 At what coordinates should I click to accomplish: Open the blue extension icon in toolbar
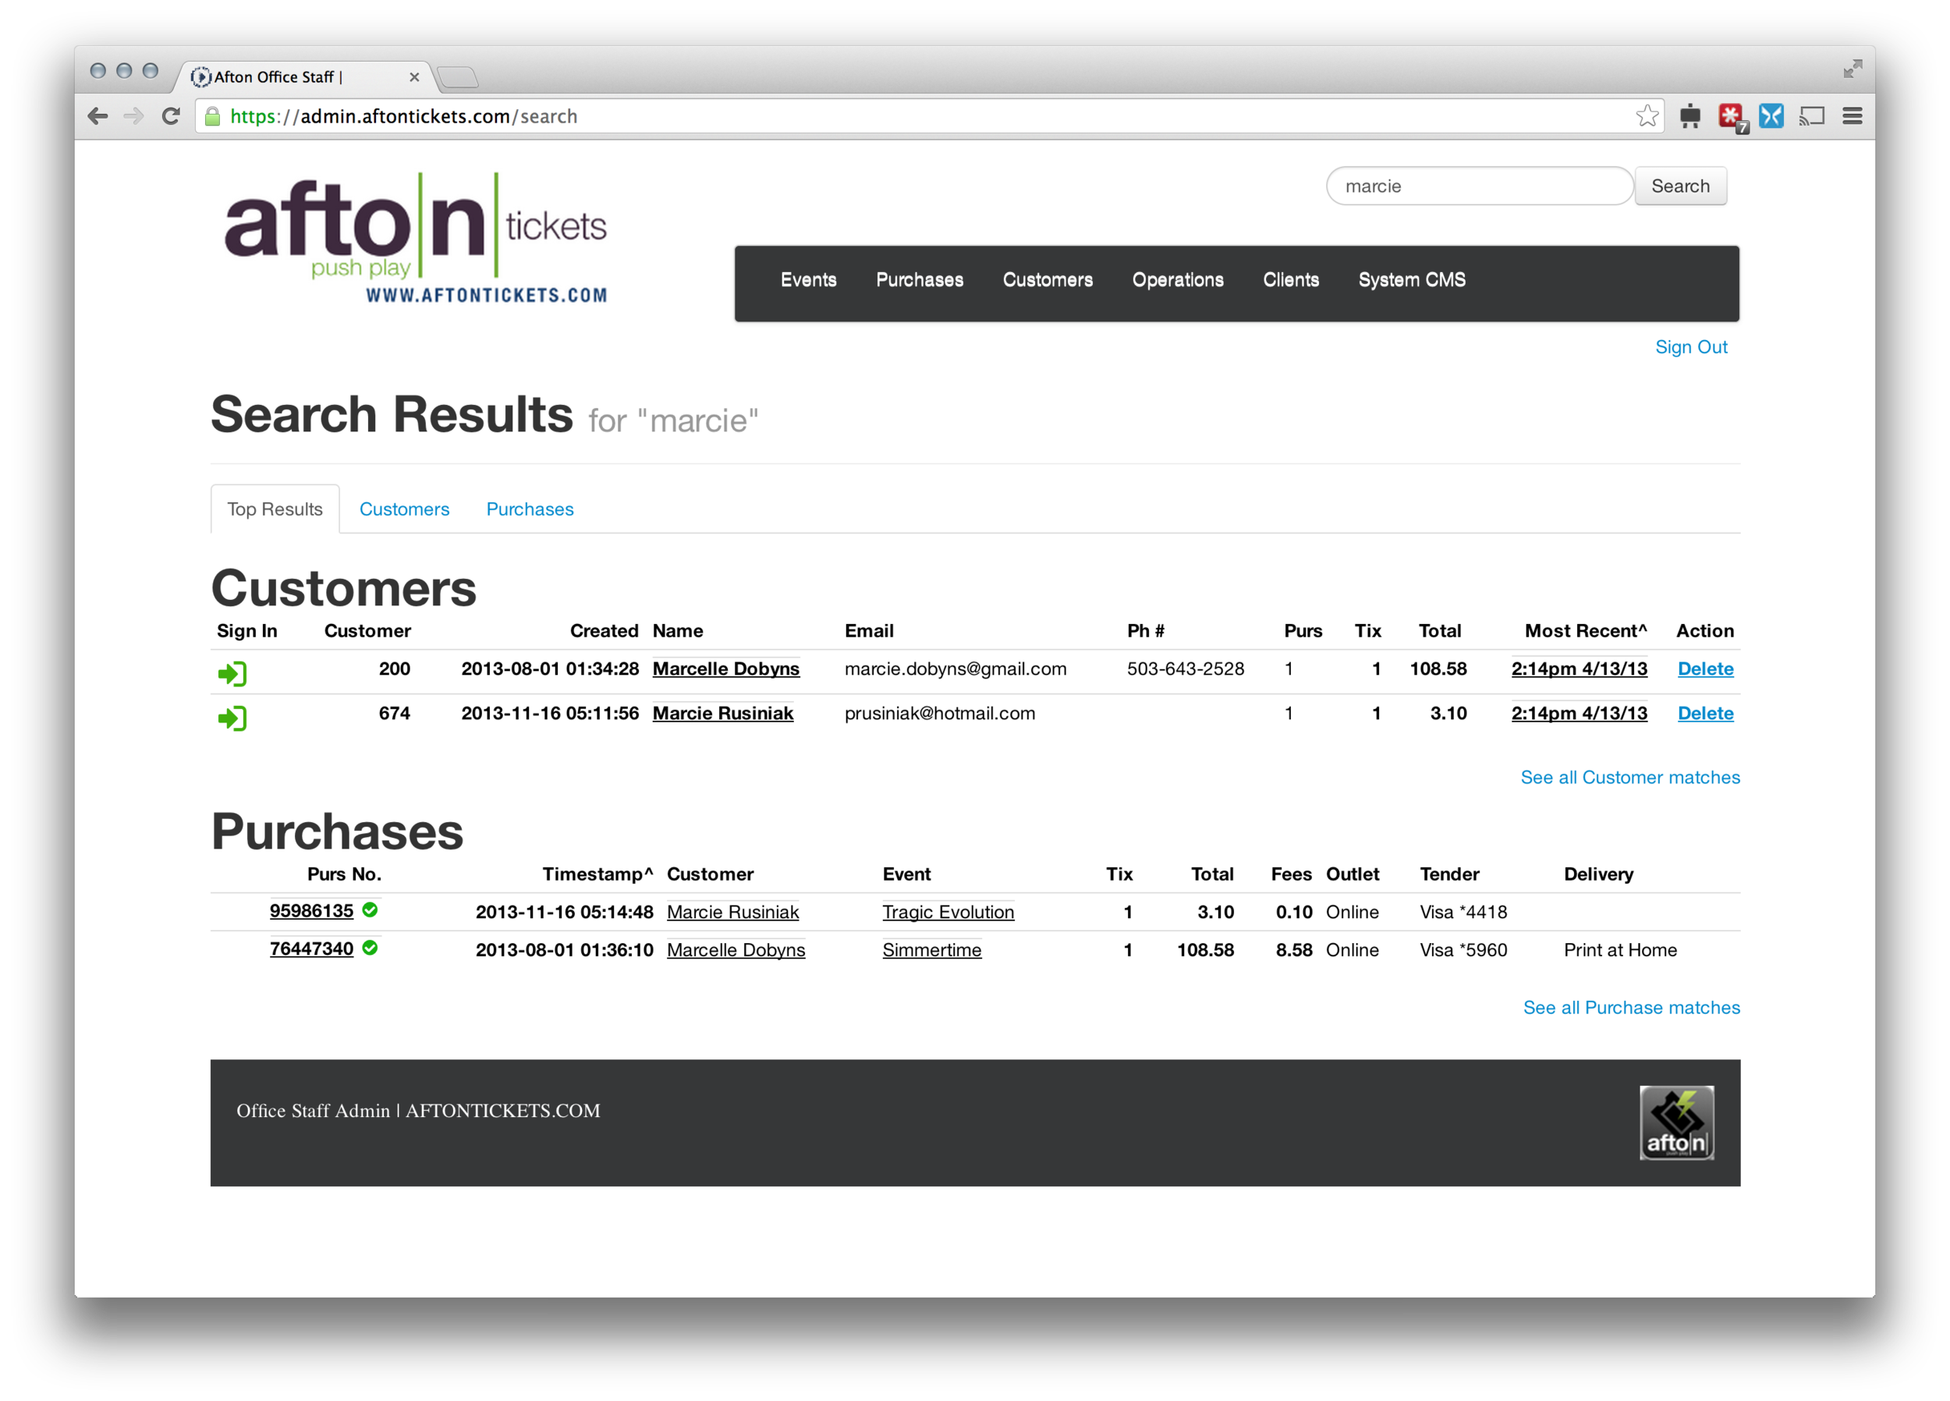(1771, 116)
